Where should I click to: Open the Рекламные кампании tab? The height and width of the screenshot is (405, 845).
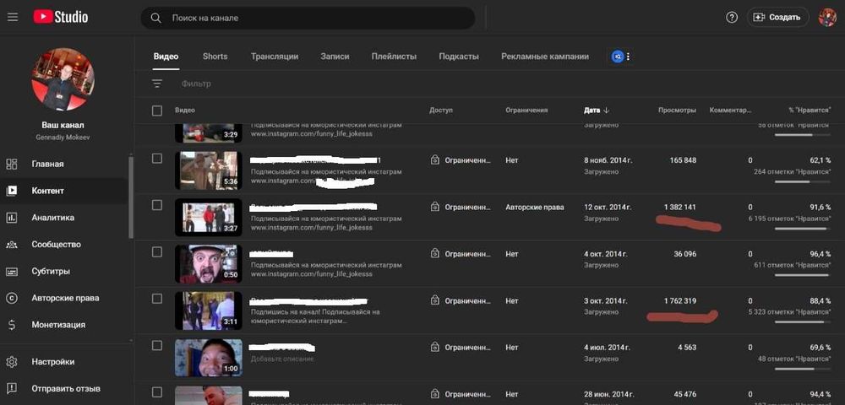pyautogui.click(x=545, y=57)
